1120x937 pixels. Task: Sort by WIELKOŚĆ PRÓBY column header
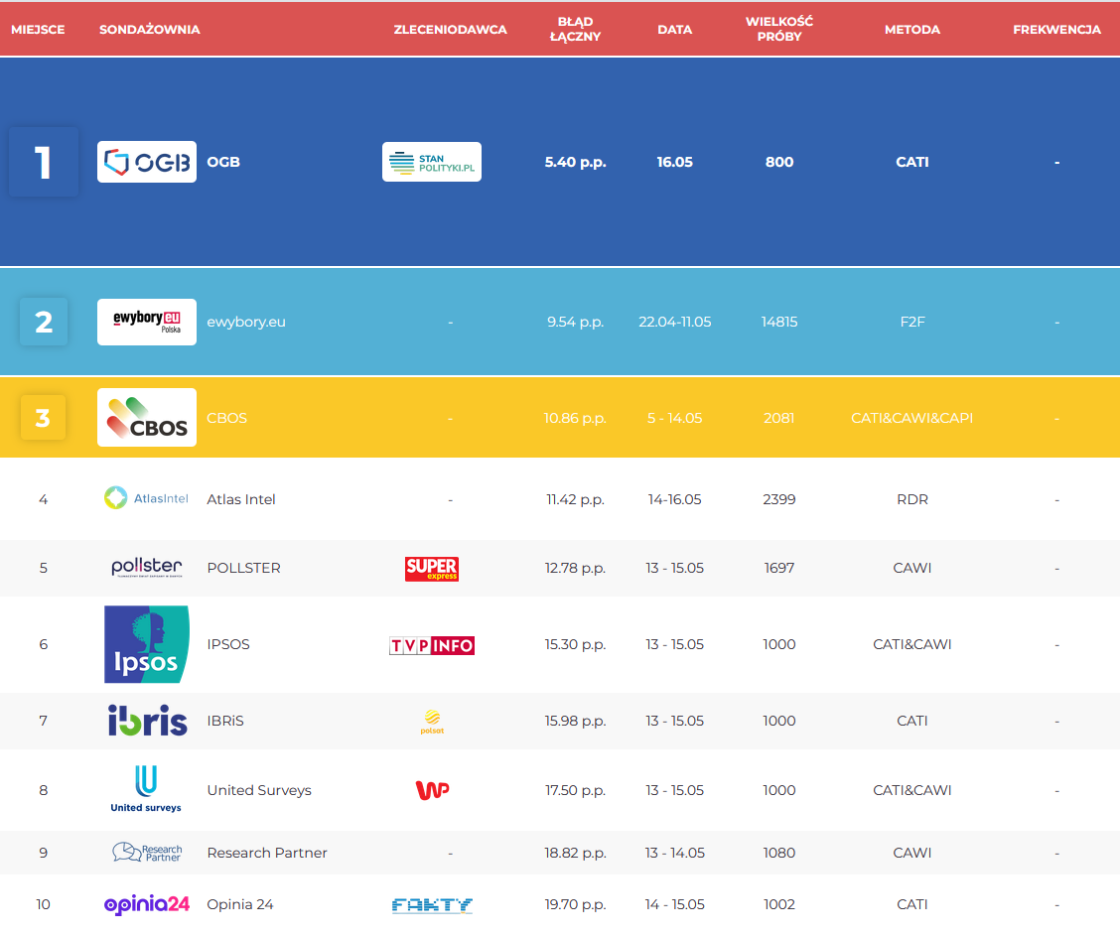[x=779, y=30]
